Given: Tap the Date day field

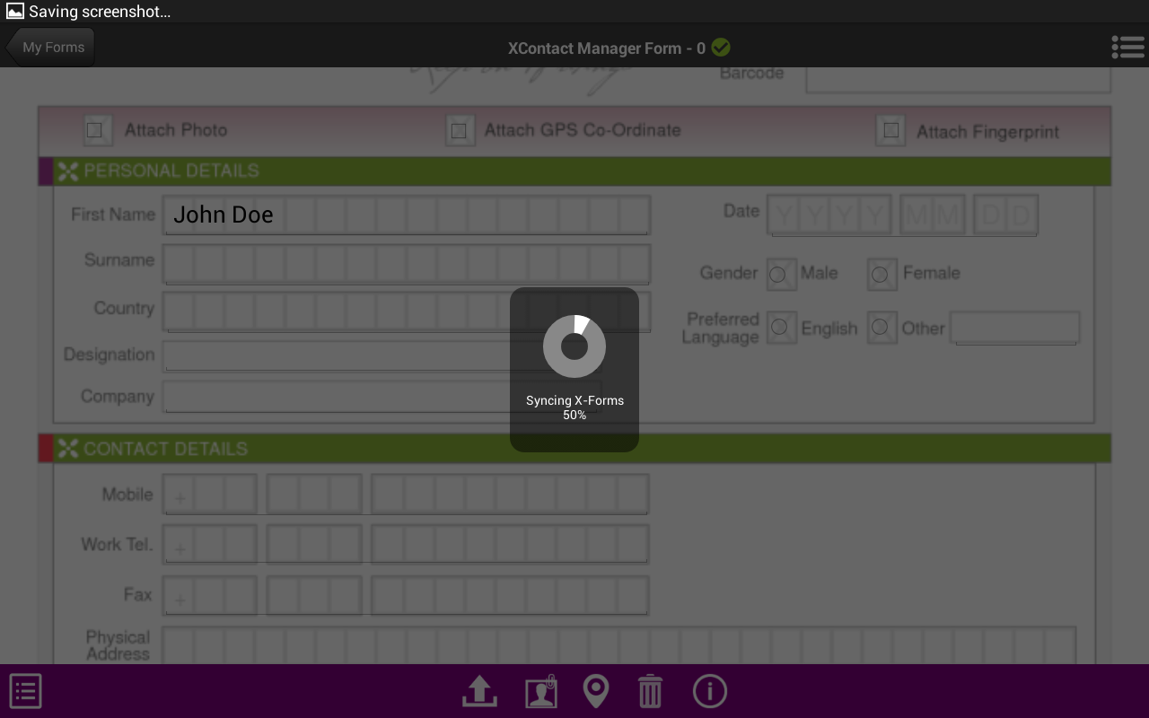Looking at the screenshot, I should click(x=1005, y=215).
